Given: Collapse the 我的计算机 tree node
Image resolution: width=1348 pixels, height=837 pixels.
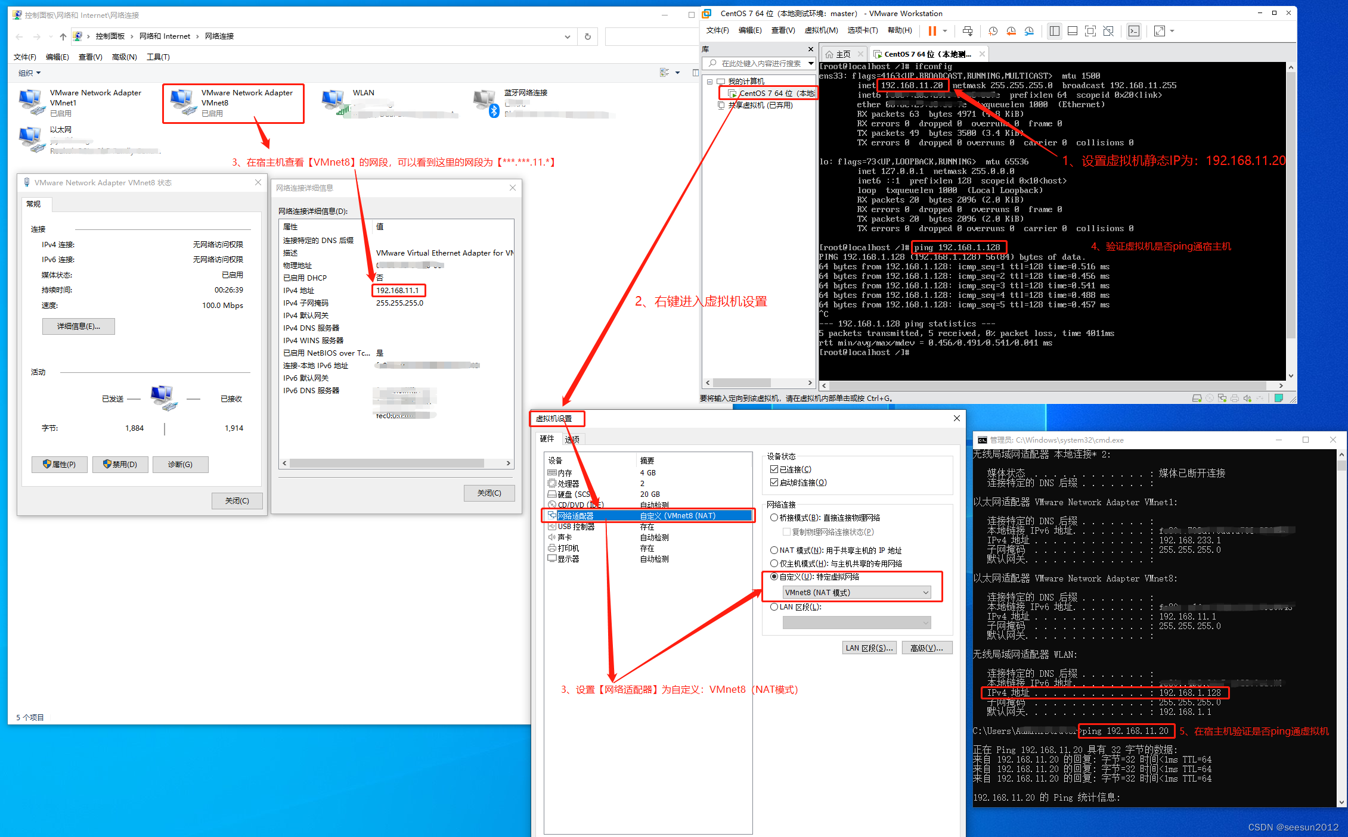Looking at the screenshot, I should pos(709,82).
